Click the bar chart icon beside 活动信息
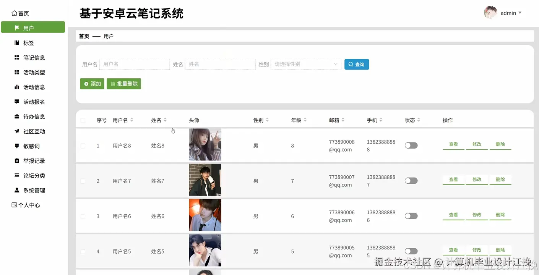The width and height of the screenshot is (539, 275). (x=17, y=87)
